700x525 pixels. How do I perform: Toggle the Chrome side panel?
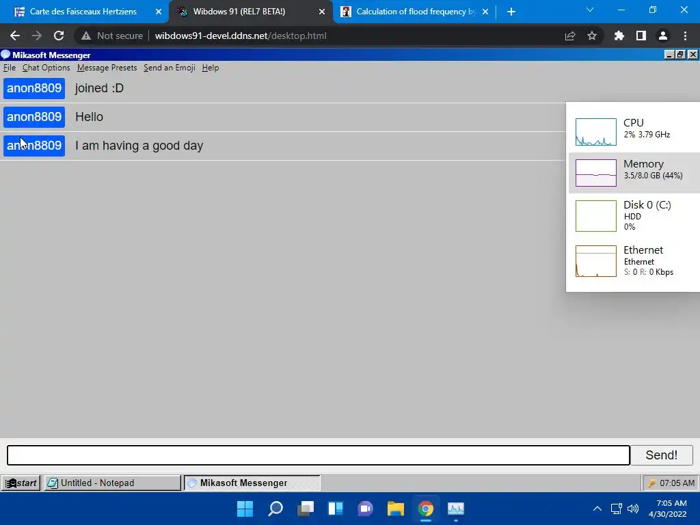[x=641, y=36]
